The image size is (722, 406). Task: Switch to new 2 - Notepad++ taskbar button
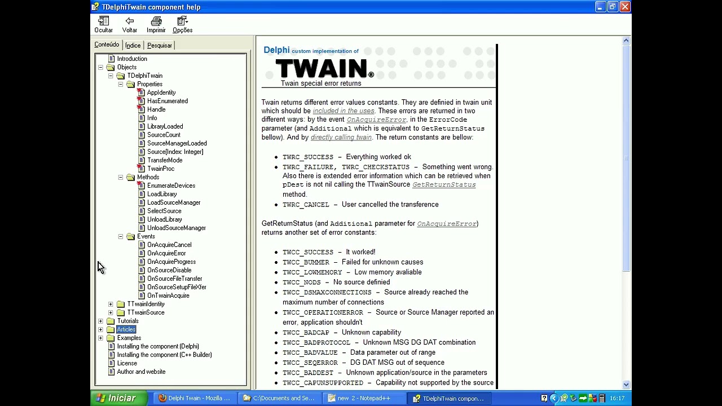tap(364, 398)
